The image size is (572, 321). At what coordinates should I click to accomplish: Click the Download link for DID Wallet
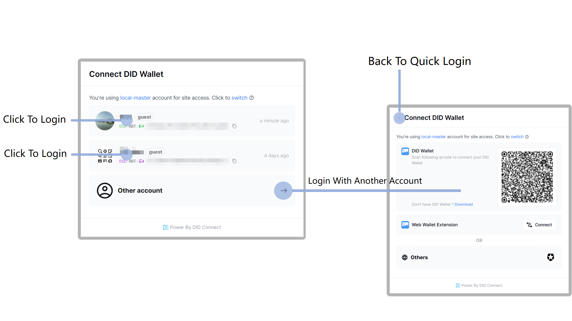click(464, 204)
